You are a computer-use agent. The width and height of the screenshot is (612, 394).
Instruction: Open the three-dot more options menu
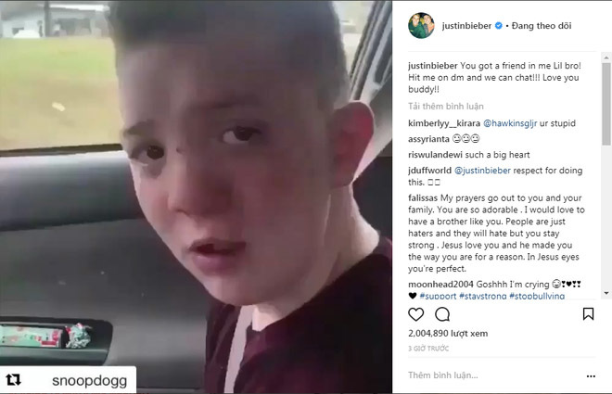click(x=591, y=376)
